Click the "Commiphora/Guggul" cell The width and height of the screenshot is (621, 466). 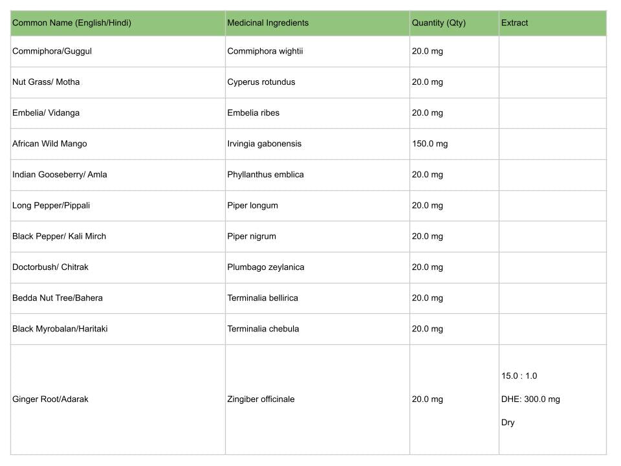(x=52, y=51)
